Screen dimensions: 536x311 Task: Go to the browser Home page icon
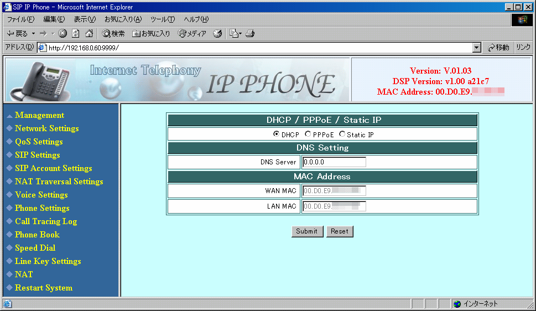pyautogui.click(x=89, y=34)
